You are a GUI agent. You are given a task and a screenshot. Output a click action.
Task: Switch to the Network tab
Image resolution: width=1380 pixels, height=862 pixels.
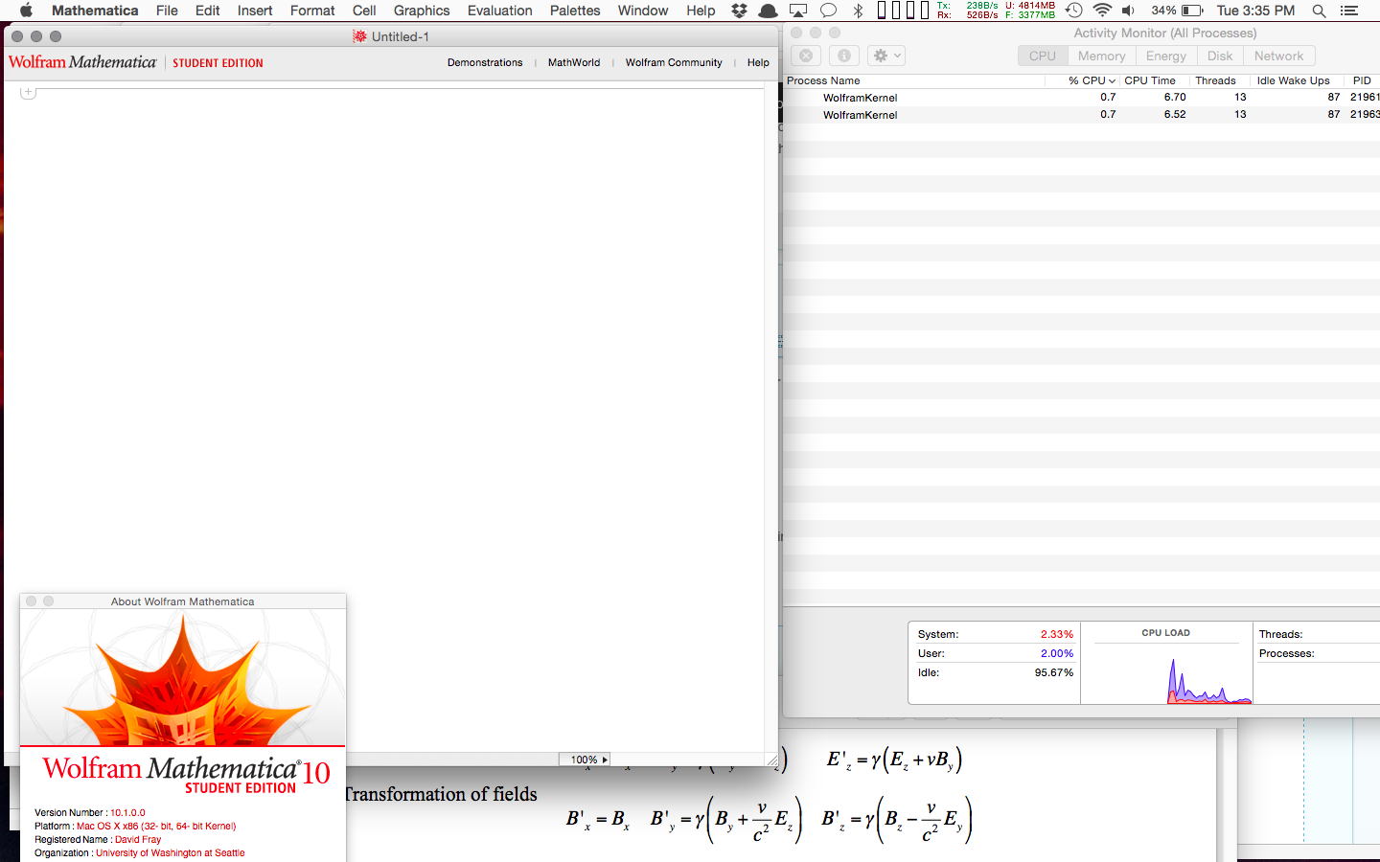[1279, 56]
